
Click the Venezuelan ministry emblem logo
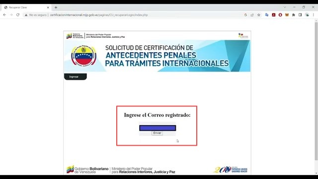coord(83,56)
